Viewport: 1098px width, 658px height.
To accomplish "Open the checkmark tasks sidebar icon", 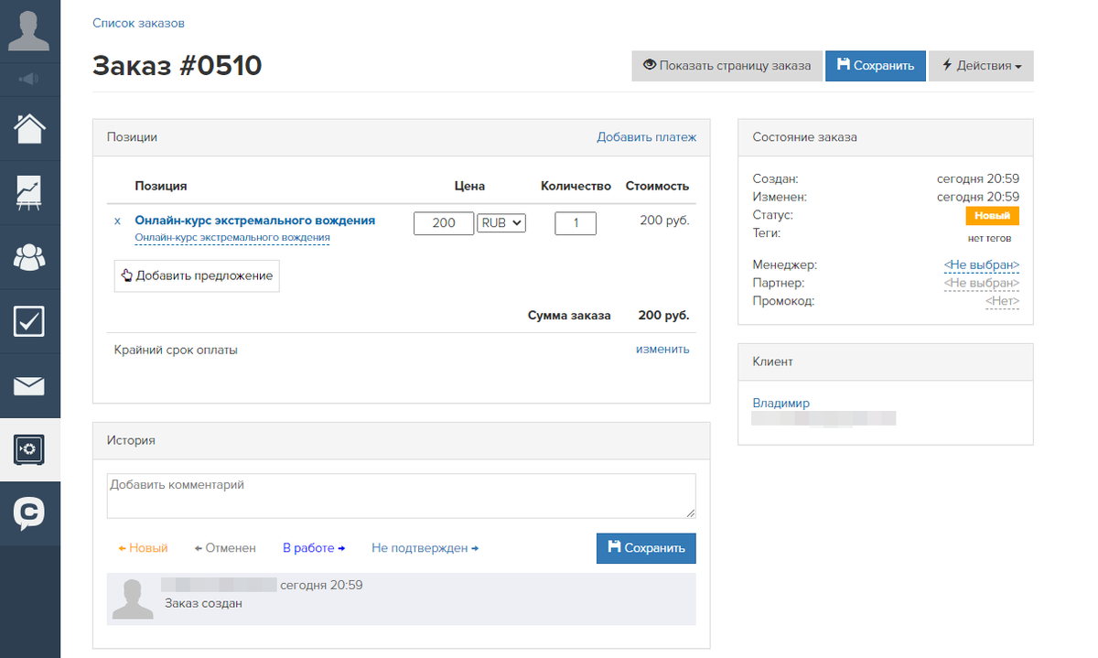I will pyautogui.click(x=29, y=321).
